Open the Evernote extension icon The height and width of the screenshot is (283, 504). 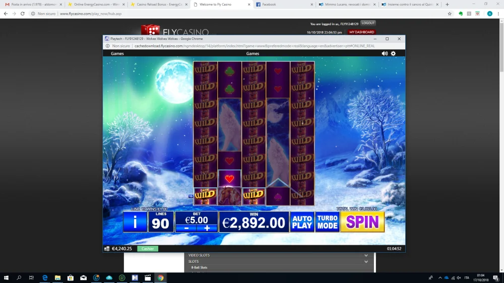tap(461, 14)
